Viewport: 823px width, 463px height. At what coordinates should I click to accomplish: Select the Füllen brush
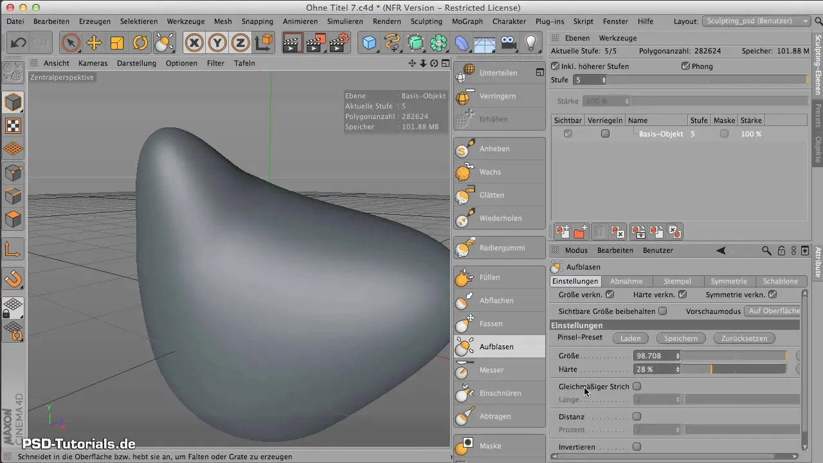[500, 277]
